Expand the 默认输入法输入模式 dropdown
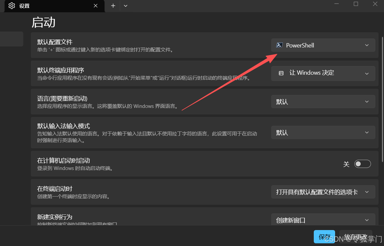Viewport: 384px width, 246px height. (323, 132)
